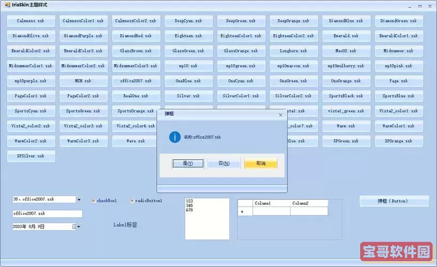Screen dimensions: 437x267
Task: Click the 取消 button
Action: coord(261,163)
